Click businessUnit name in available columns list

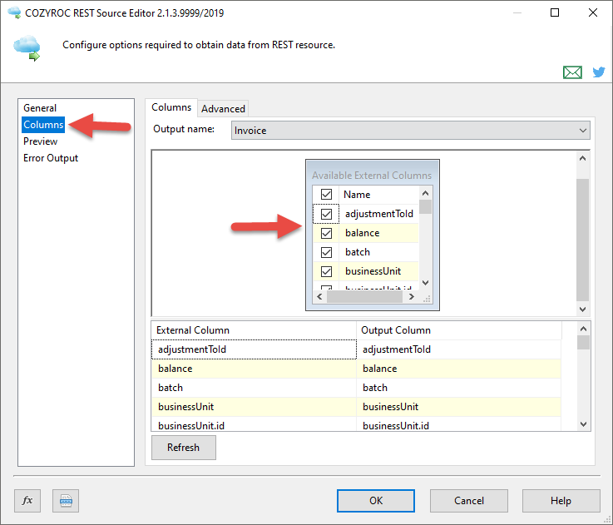pyautogui.click(x=373, y=271)
